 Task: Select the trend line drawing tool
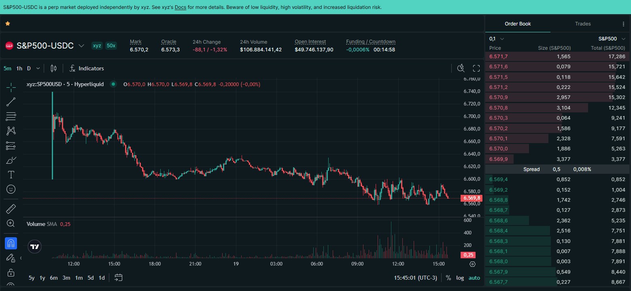(11, 102)
